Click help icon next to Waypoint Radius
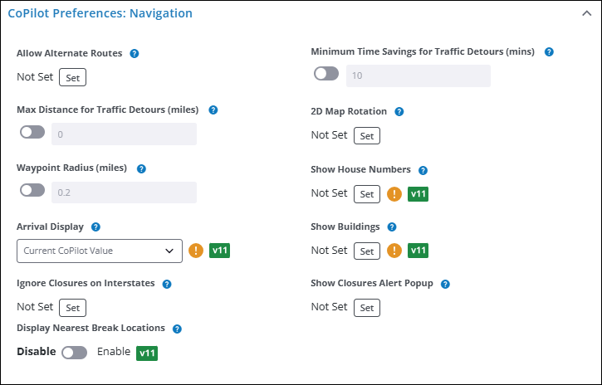Screen dimensions: 602x385 coord(141,168)
